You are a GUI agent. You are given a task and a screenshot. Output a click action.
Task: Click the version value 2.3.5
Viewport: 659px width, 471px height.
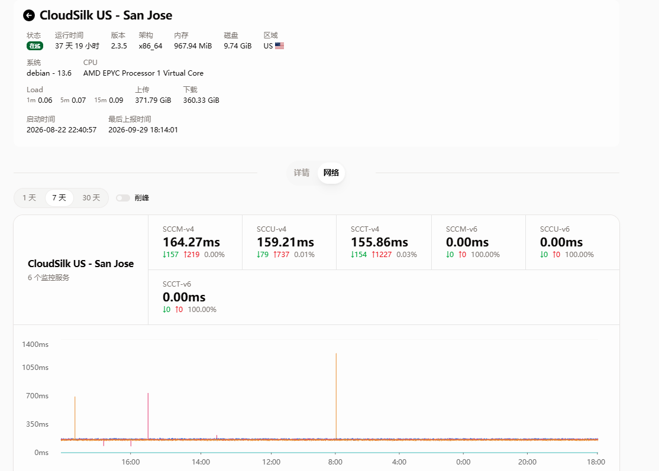[x=119, y=46]
